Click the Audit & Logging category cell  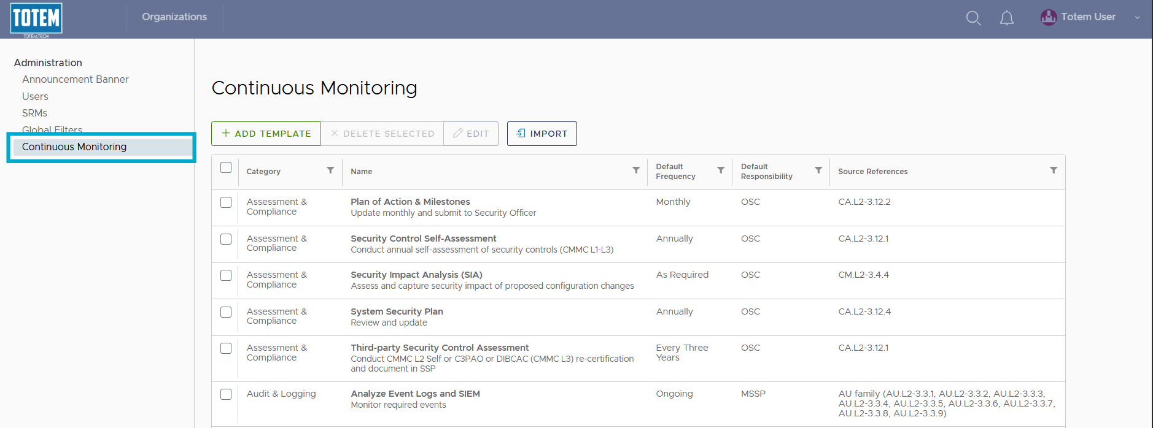(x=281, y=394)
